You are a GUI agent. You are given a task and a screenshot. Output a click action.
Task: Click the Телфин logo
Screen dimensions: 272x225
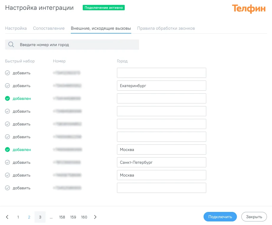[x=249, y=9]
